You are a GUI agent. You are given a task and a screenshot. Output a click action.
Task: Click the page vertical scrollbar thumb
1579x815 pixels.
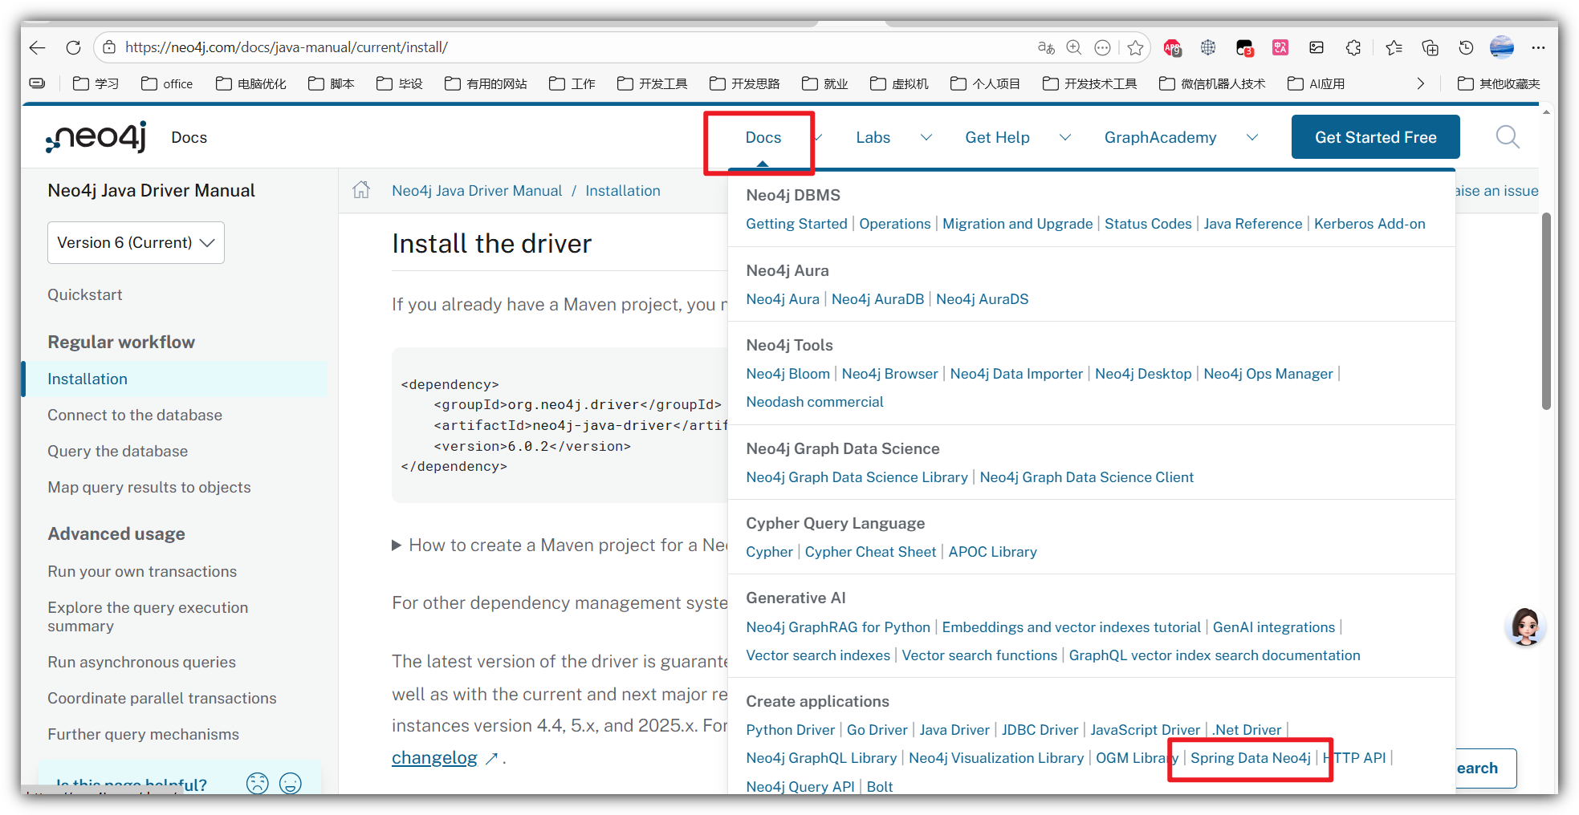(x=1546, y=311)
